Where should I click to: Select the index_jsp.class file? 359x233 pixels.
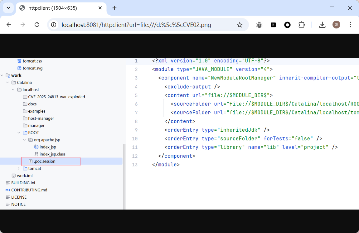[52, 154]
